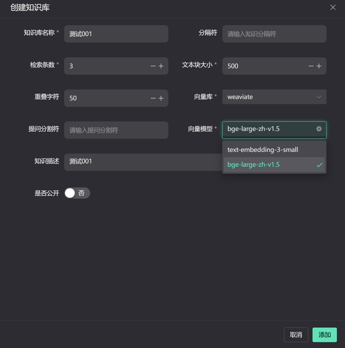Decrease the 重叠字符 value with minus icon
The width and height of the screenshot is (345, 348).
(x=153, y=98)
